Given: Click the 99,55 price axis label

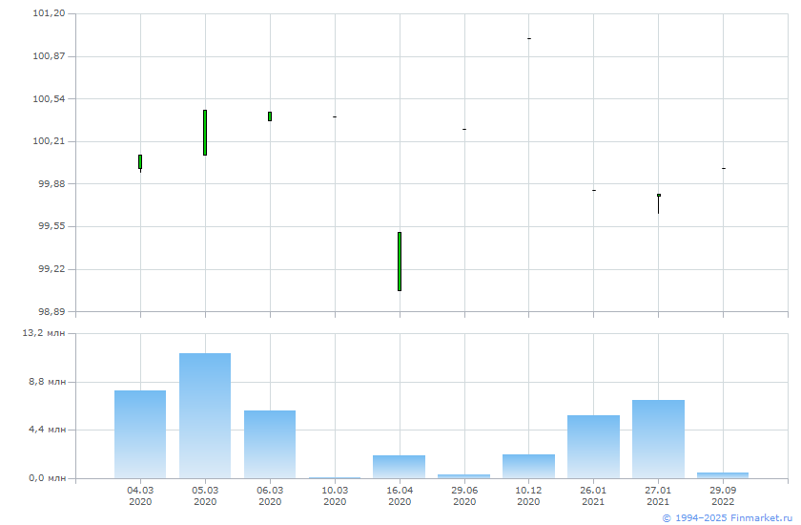Looking at the screenshot, I should (51, 226).
